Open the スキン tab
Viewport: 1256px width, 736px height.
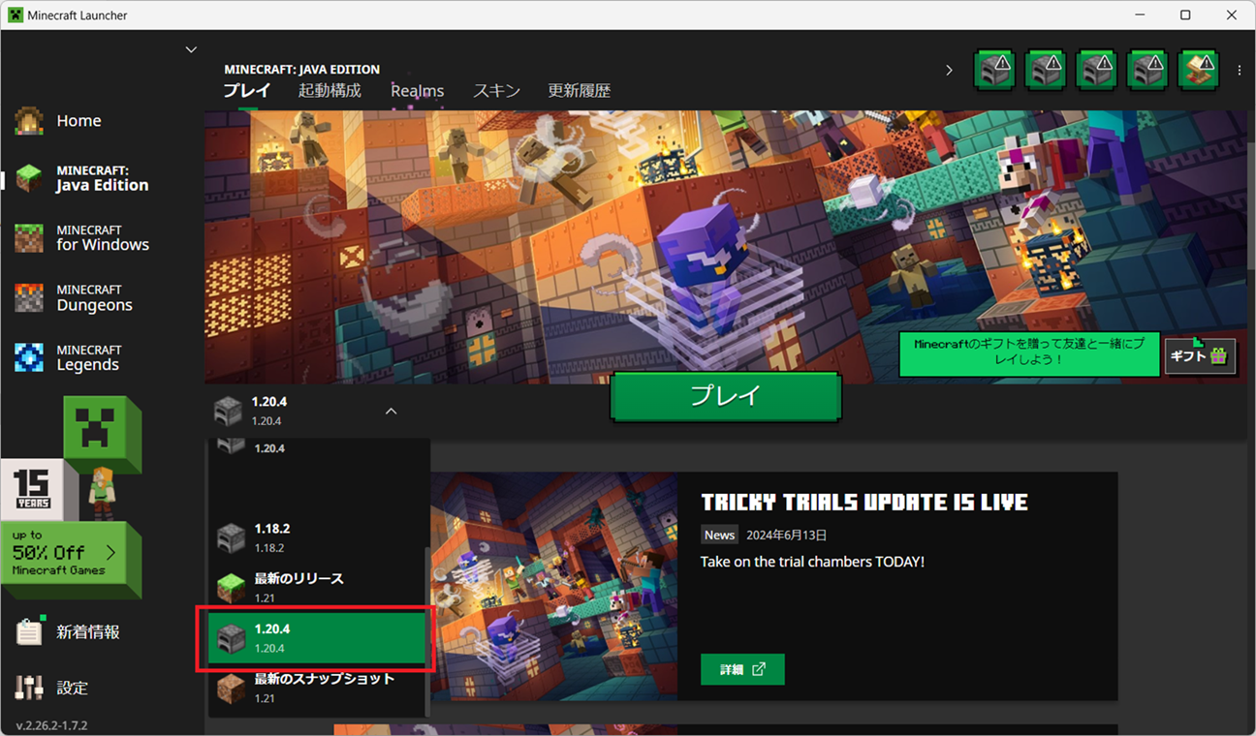click(496, 91)
